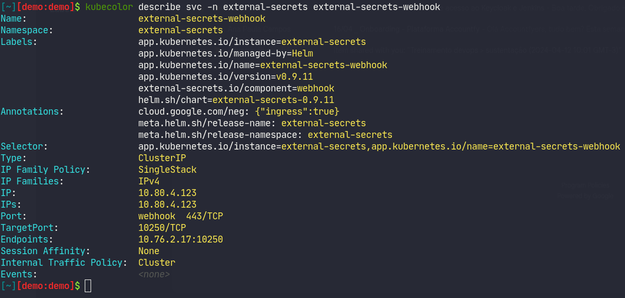Screen dimensions: 625x298
Task: Click the terminal cursor block at the prompt
Action: (x=88, y=286)
